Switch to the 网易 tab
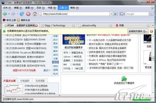The height and width of the screenshot is (103, 156). pyautogui.click(x=132, y=25)
